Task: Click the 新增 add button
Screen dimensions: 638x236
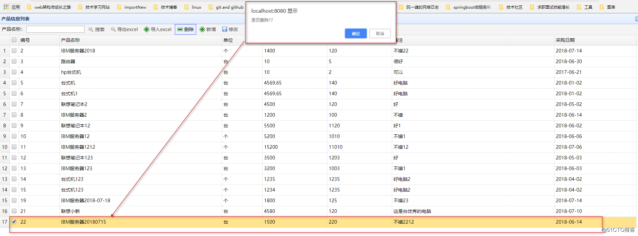Action: 208,29
